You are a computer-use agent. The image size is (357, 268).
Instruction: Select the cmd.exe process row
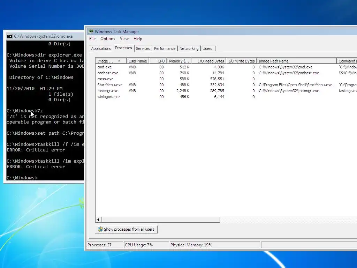226,67
